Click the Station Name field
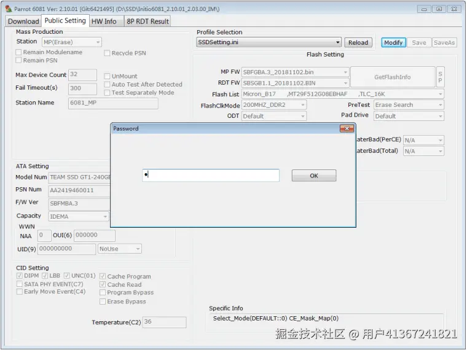 pos(113,103)
